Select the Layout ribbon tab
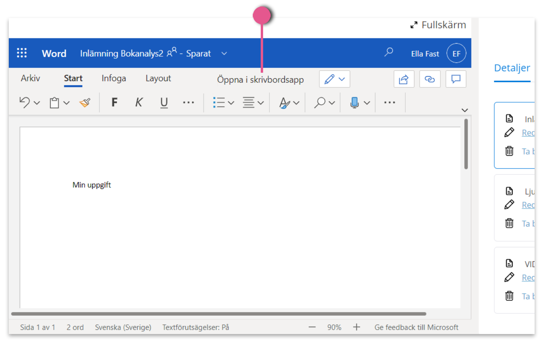 (158, 78)
